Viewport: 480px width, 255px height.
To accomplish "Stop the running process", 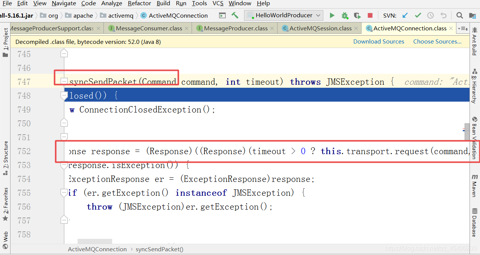I will (x=370, y=15).
